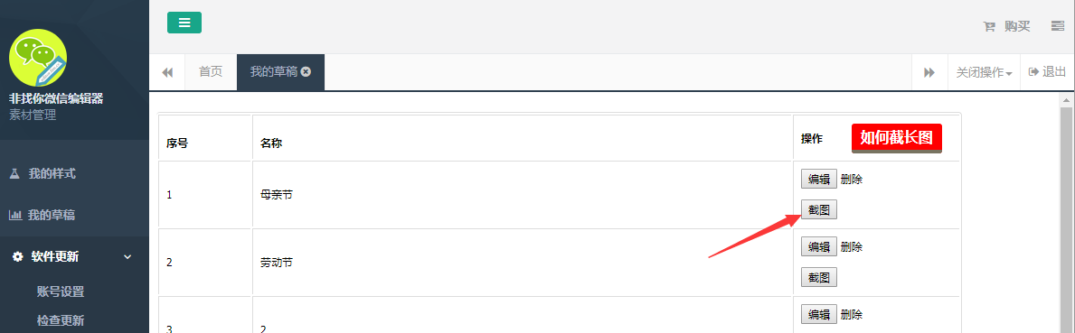This screenshot has width=1075, height=333.
Task: Open the 关闭操作 dropdown
Action: (984, 72)
